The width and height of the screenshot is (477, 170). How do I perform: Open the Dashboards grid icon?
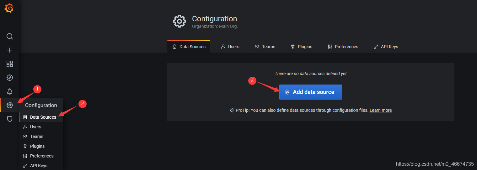10,64
